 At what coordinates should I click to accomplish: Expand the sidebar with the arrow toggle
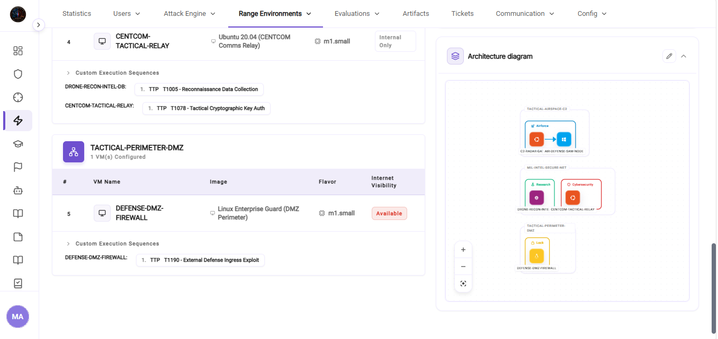(x=39, y=25)
